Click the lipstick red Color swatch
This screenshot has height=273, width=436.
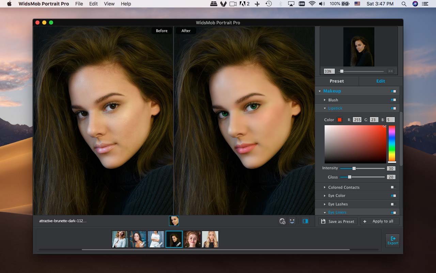[339, 120]
